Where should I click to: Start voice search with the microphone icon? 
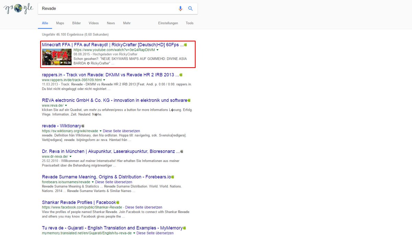[x=181, y=9]
